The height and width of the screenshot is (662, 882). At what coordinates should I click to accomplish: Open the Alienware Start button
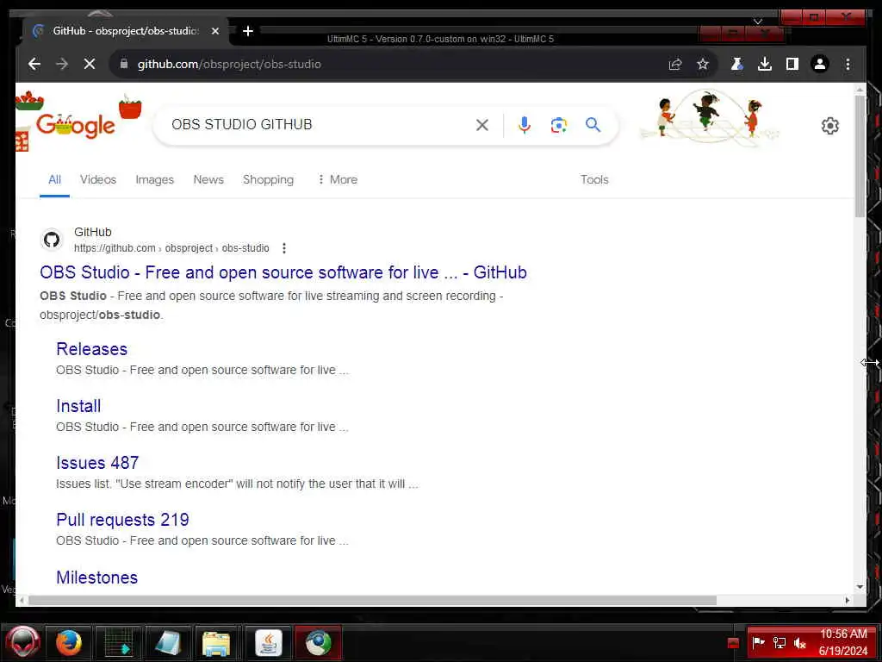coord(22,642)
